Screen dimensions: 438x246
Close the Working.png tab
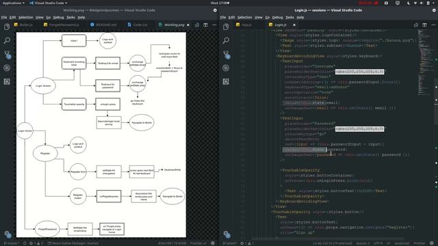point(188,25)
